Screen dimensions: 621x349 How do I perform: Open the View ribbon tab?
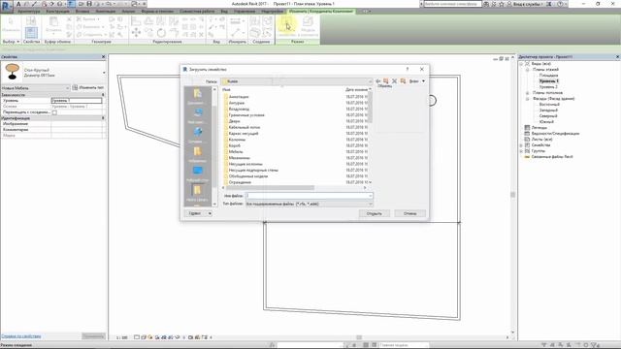(x=224, y=12)
